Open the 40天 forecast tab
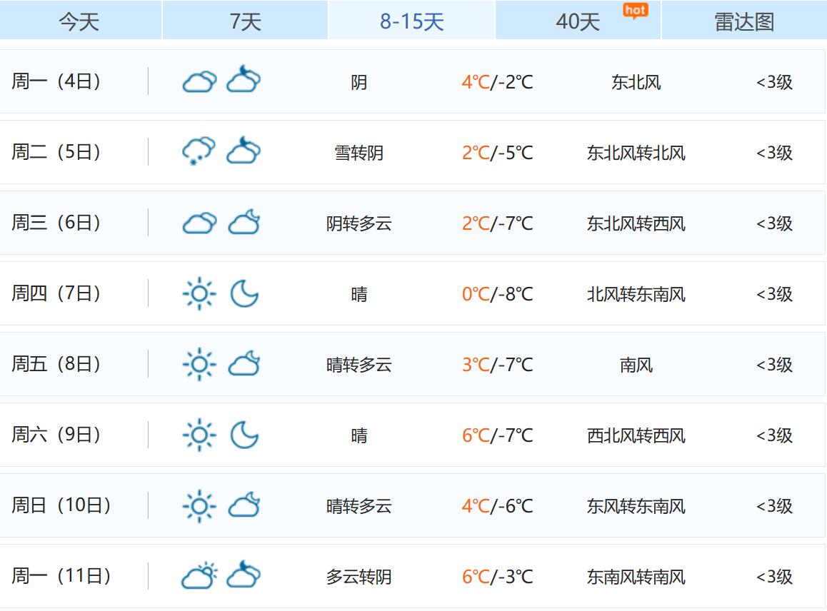 pyautogui.click(x=578, y=21)
